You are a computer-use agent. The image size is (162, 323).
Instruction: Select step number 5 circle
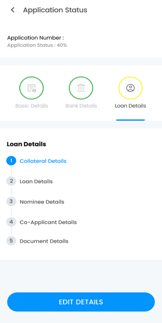tap(11, 241)
